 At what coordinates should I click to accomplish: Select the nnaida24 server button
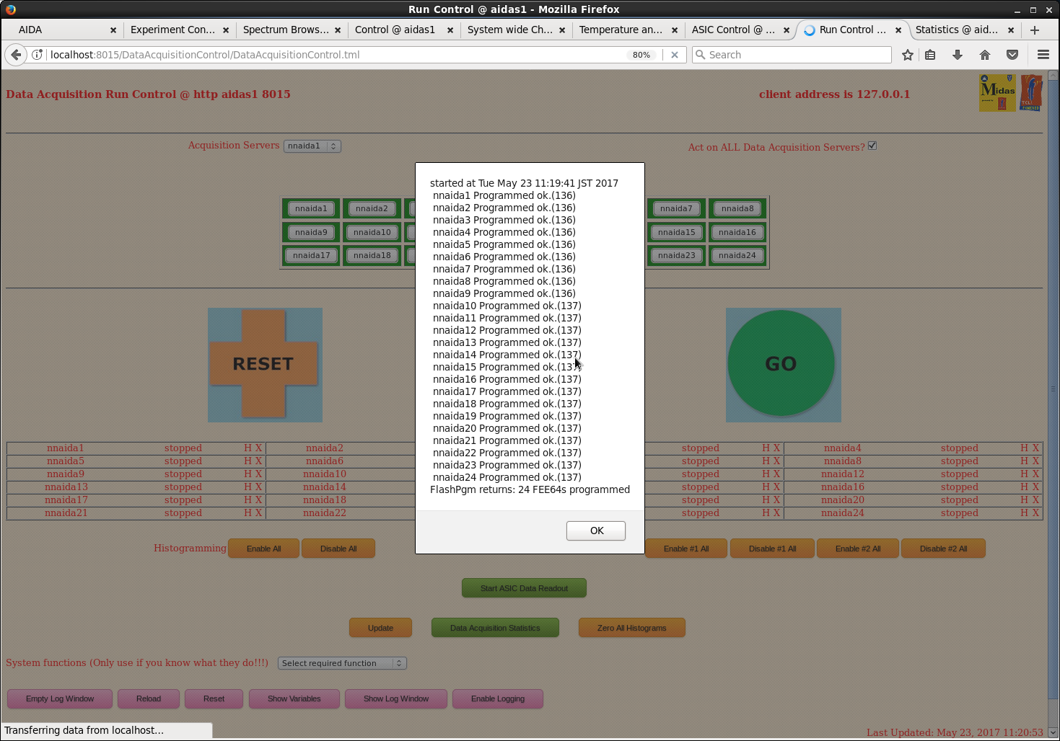coord(737,255)
